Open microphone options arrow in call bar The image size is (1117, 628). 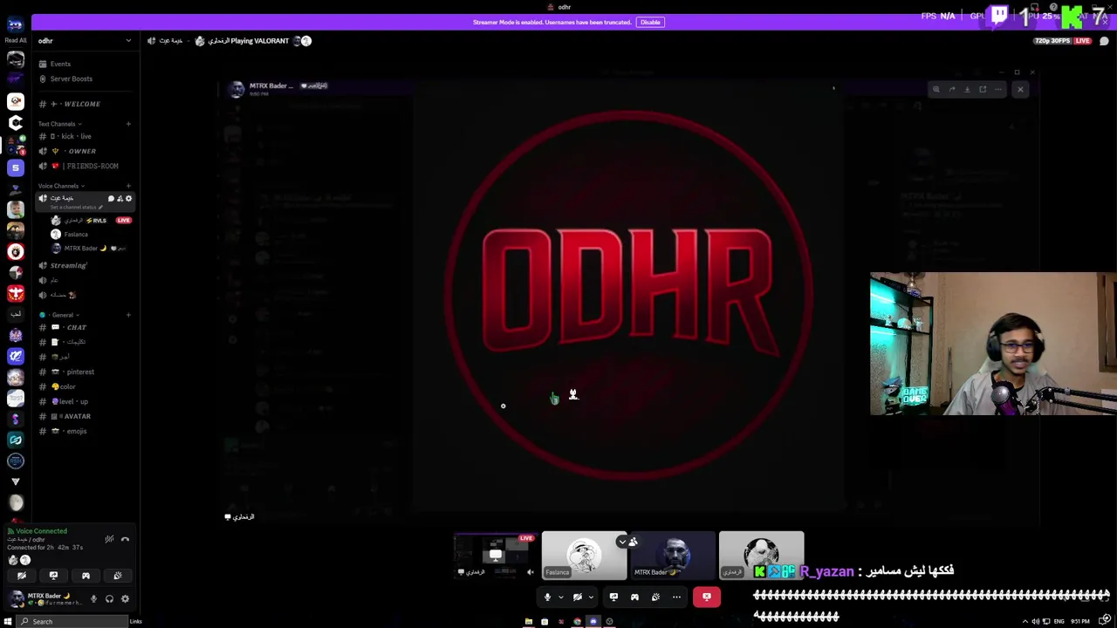pos(560,597)
